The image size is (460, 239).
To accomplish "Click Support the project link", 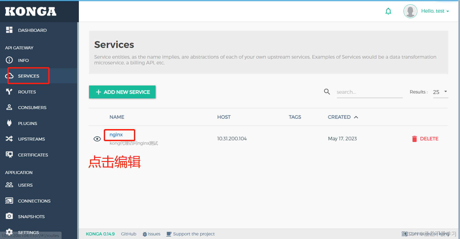I will pyautogui.click(x=194, y=234).
